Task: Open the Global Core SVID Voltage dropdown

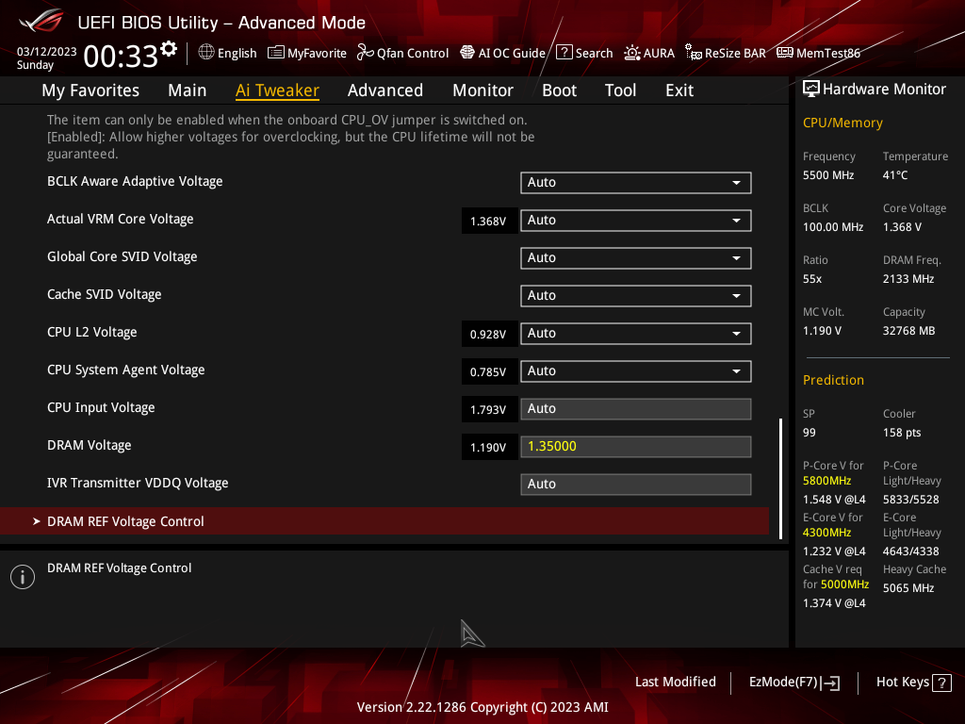Action: tap(636, 258)
